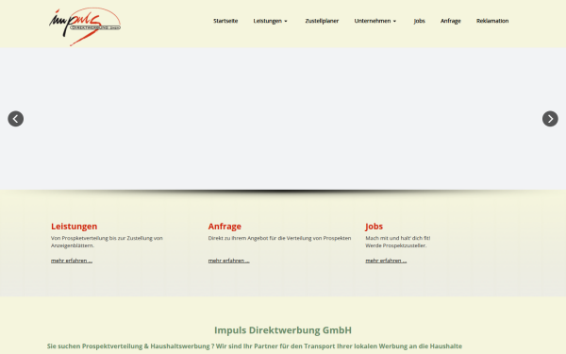Open the Startseite menu item
The image size is (566, 354).
tap(225, 21)
